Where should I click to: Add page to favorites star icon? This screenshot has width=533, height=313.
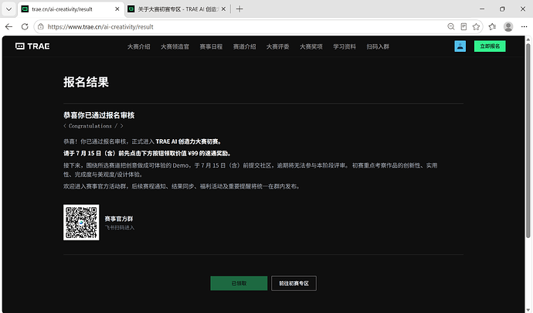pos(476,26)
